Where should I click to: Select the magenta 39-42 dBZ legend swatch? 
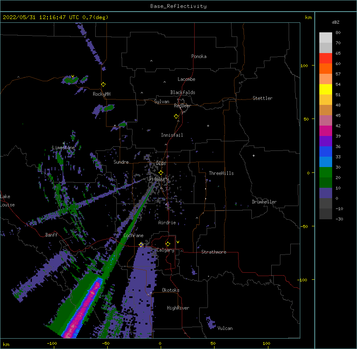(326, 131)
